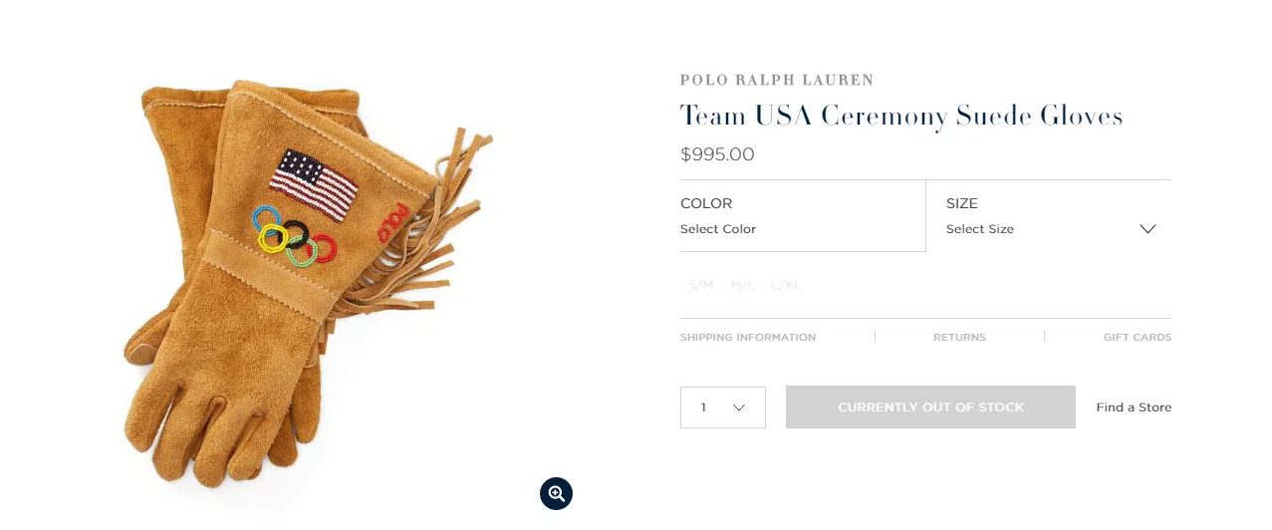Click the magnifier zoom icon below the gloves
Image resolution: width=1272 pixels, height=530 pixels.
click(556, 493)
